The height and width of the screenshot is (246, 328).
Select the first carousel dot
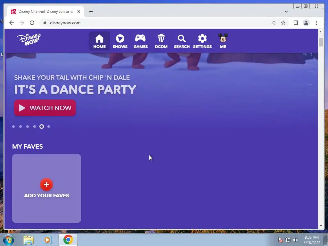[13, 126]
